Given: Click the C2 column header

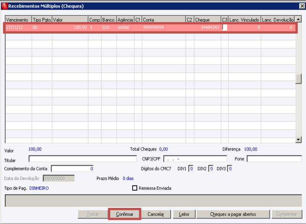Looking at the screenshot, I should coord(190,20).
